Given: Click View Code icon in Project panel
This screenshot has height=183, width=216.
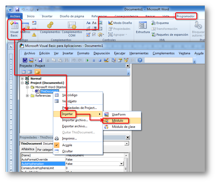Looking at the screenshot, I should coord(24,72).
